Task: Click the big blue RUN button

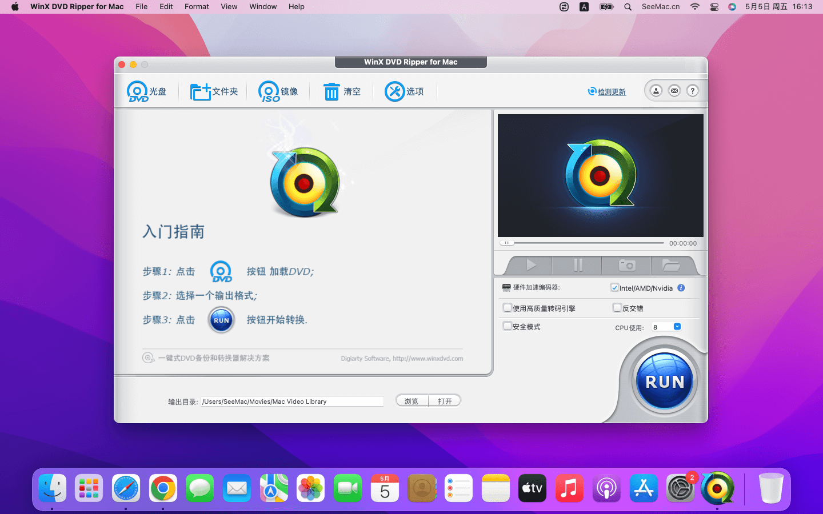Action: [x=664, y=382]
